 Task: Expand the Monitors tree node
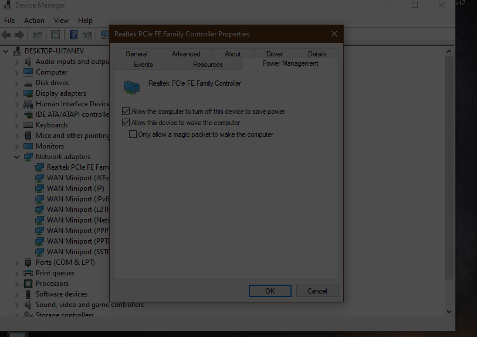pos(17,147)
